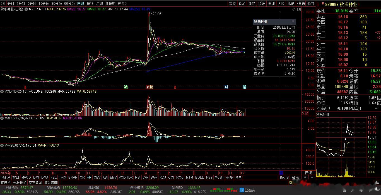Open the indicator dropdown beside 秋乐种业(日线)
The height and width of the screenshot is (195, 381).
tap(26, 9)
